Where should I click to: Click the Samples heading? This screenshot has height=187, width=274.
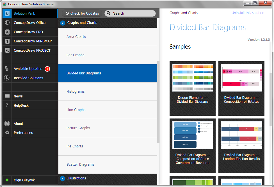[180, 47]
